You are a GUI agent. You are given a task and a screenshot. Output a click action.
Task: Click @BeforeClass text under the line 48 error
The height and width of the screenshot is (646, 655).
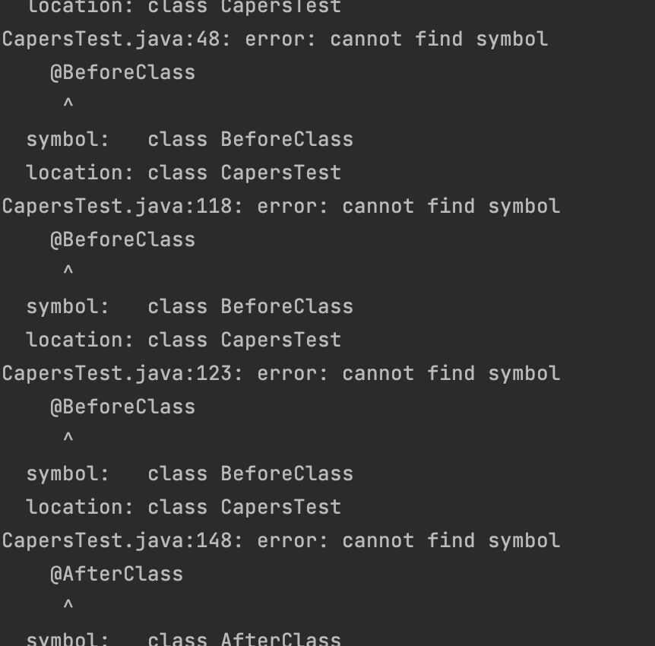click(x=122, y=72)
